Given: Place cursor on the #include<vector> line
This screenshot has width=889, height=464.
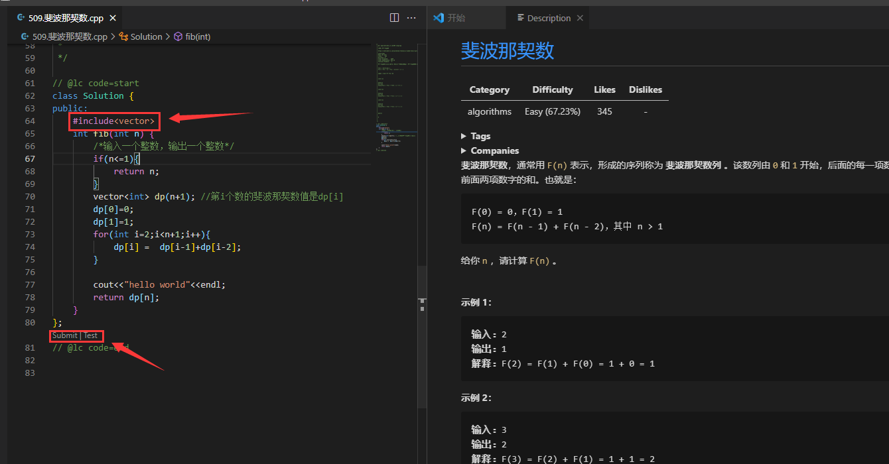Looking at the screenshot, I should (x=113, y=121).
